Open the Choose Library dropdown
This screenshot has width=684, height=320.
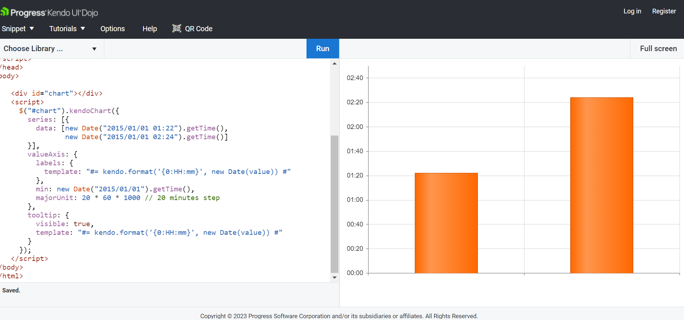click(x=50, y=49)
